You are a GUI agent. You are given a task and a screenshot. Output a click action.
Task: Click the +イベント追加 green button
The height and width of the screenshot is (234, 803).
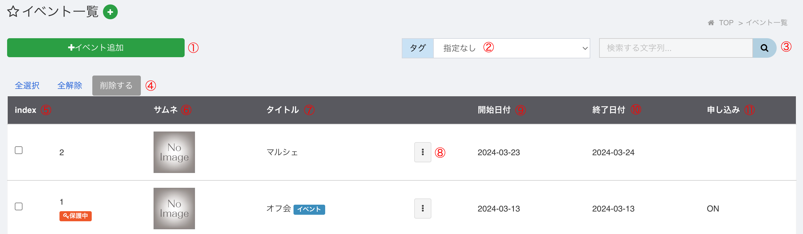pyautogui.click(x=96, y=48)
